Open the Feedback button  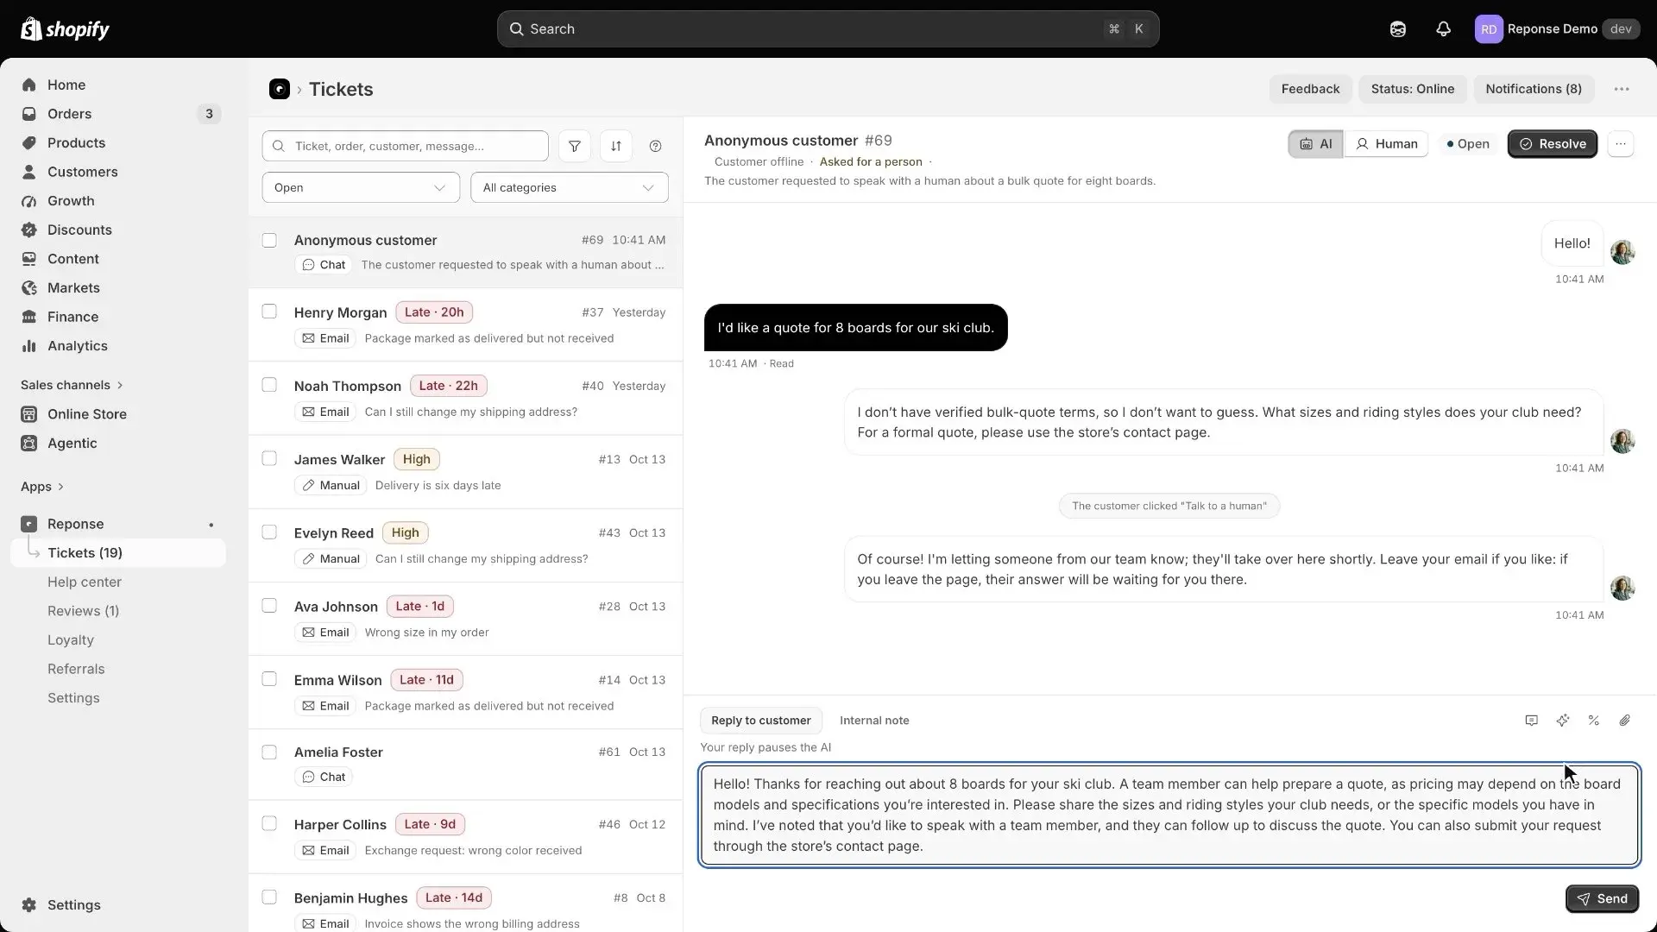click(1310, 89)
